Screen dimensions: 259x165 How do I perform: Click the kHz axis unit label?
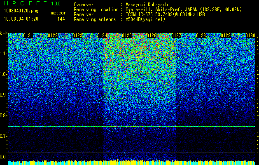(4, 34)
